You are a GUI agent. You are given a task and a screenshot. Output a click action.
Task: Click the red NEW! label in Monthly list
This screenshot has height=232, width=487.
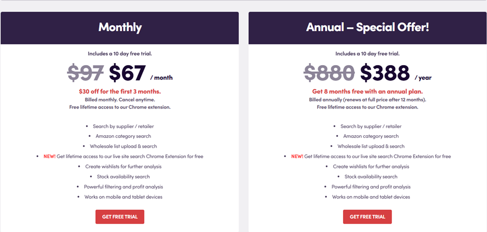[50, 157]
